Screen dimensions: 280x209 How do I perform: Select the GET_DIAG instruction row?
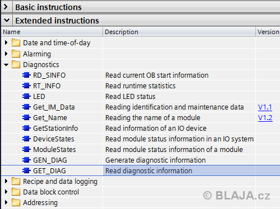pos(141,170)
